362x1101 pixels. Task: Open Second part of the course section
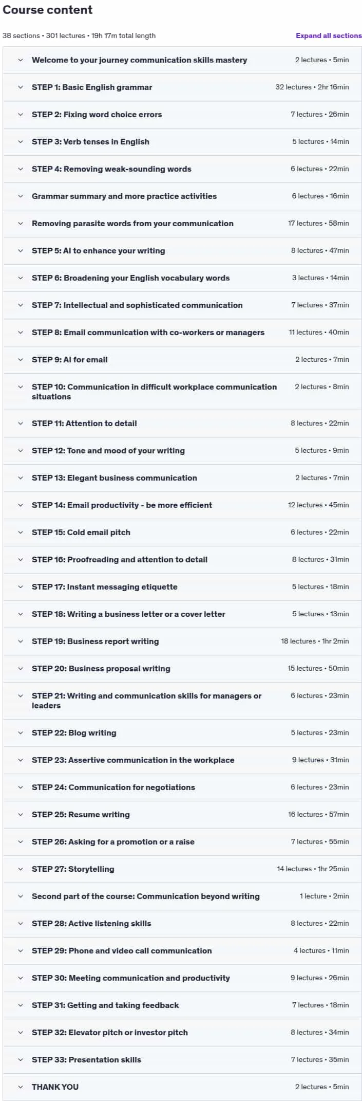click(146, 896)
